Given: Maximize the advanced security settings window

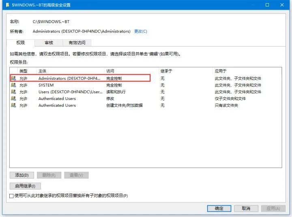Looking at the screenshot, I should point(267,5).
